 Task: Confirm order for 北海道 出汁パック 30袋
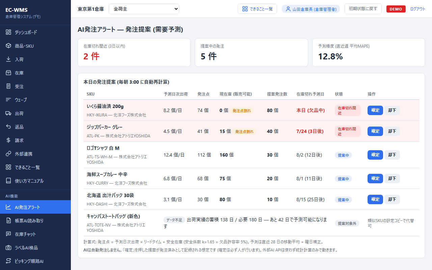point(375,199)
